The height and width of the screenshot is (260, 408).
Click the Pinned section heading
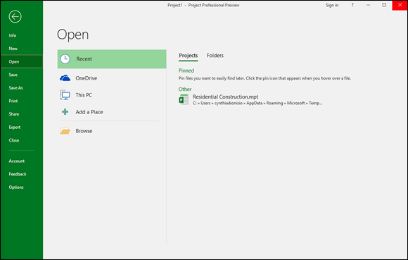pyautogui.click(x=186, y=70)
